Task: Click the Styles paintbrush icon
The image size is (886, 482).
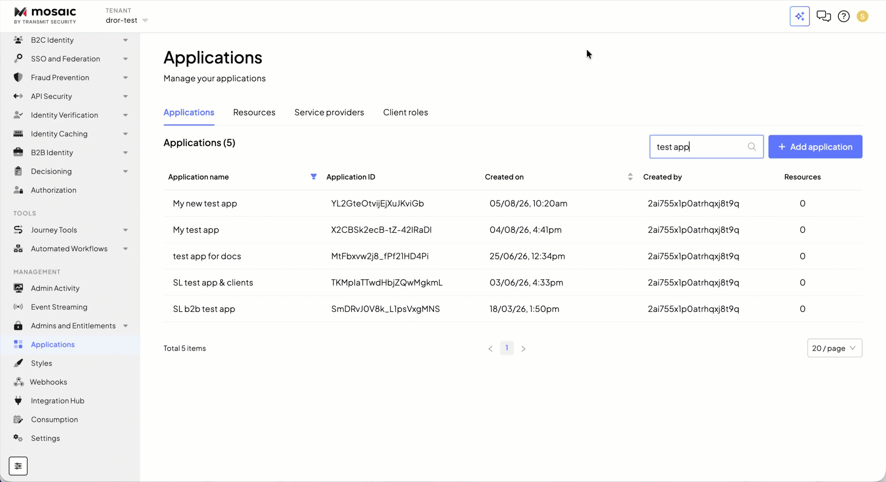Action: (x=18, y=363)
